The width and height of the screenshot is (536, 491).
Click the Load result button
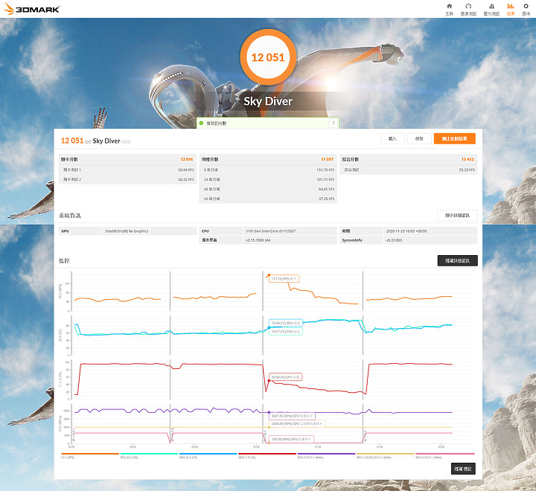(392, 138)
